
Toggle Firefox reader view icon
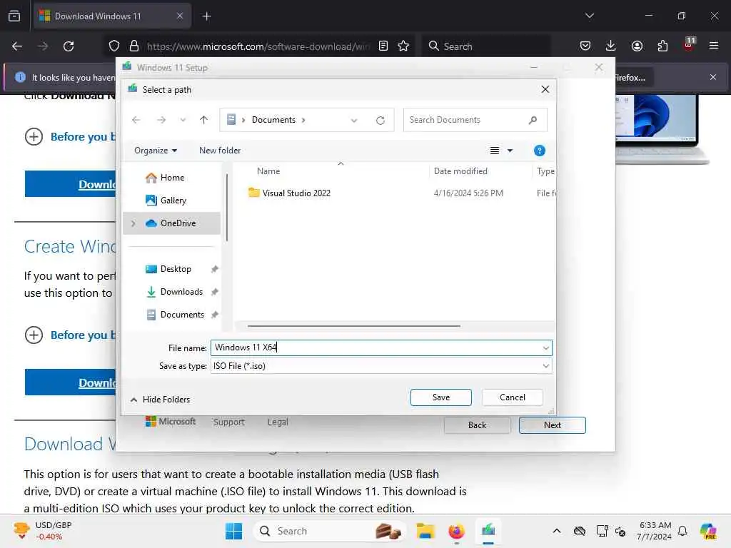pyautogui.click(x=383, y=46)
